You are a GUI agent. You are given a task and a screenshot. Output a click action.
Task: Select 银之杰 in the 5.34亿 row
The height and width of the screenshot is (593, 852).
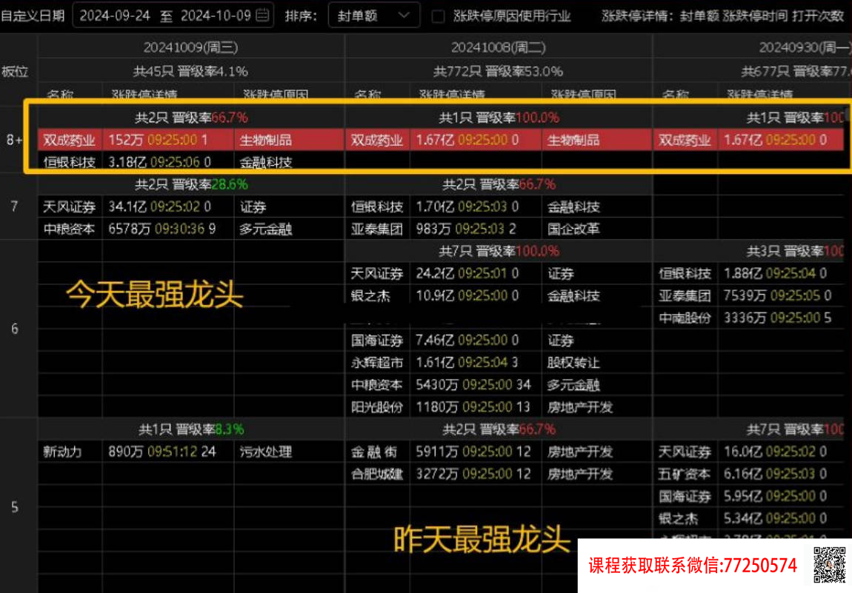coord(678,519)
